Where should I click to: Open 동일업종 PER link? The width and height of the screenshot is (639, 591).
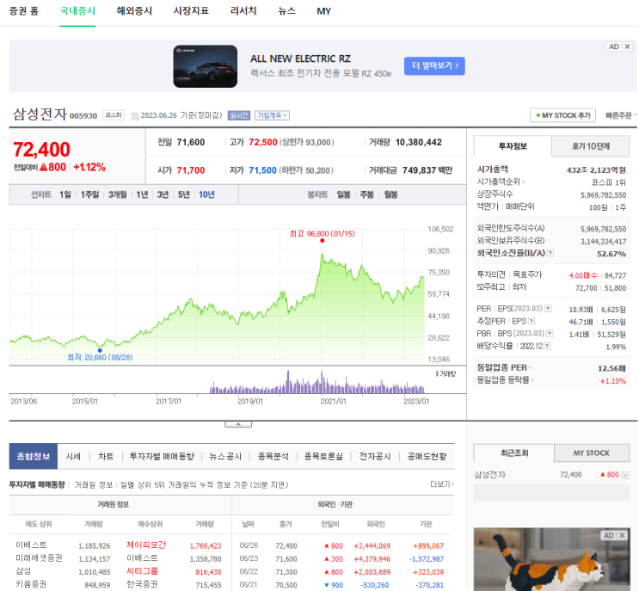click(x=504, y=367)
